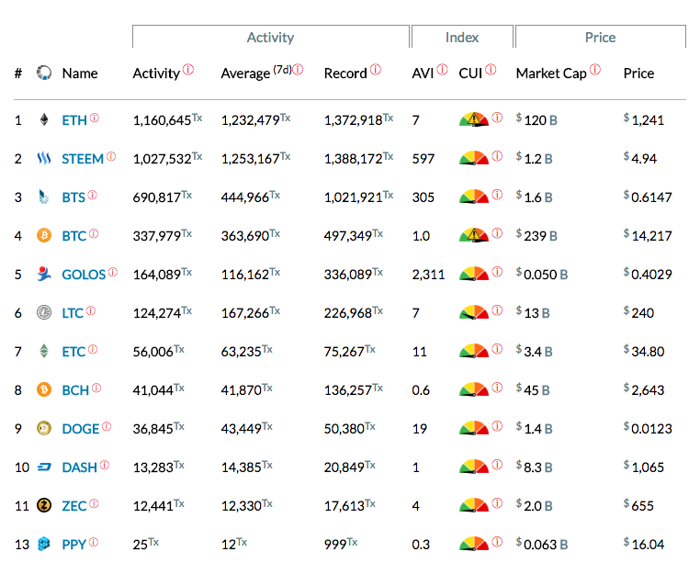Click the Zcash ZEC logo icon
Viewport: 700px width, 563px height.
pyautogui.click(x=44, y=505)
